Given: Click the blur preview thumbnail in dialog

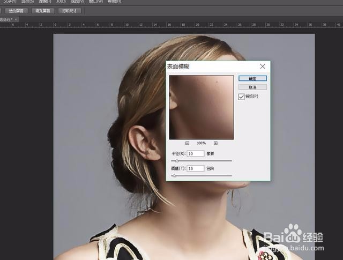Looking at the screenshot, I should pyautogui.click(x=202, y=107).
